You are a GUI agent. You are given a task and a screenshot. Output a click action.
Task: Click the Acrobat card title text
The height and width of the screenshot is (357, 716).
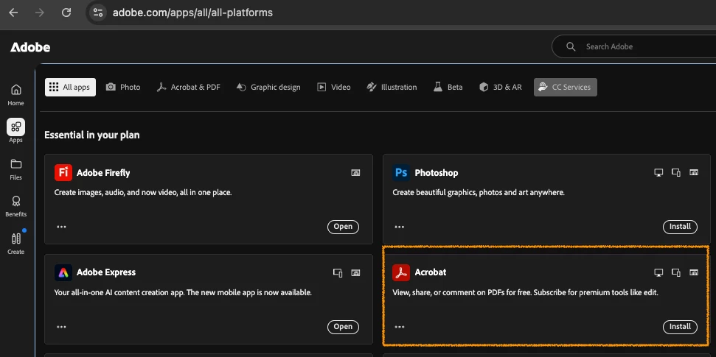coord(430,272)
